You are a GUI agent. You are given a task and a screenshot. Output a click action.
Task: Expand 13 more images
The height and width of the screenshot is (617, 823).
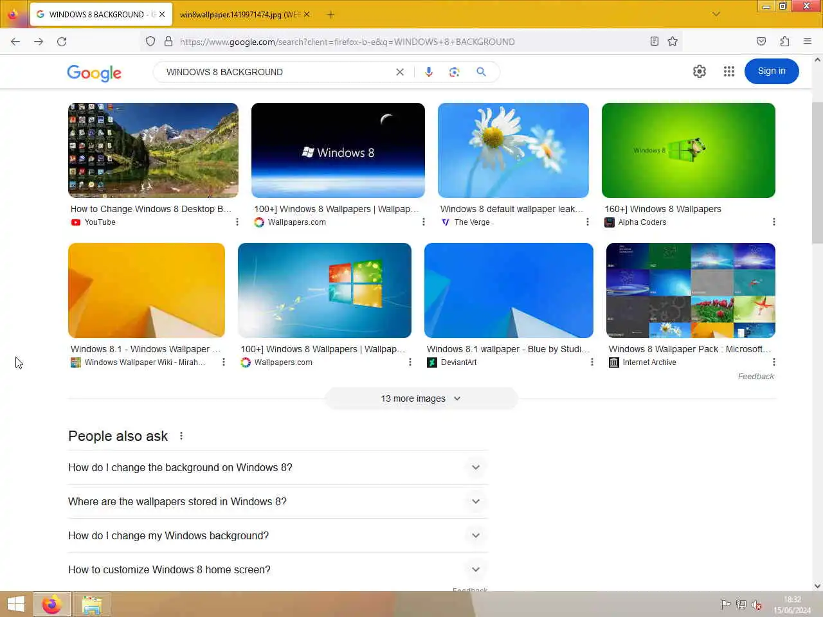[421, 398]
